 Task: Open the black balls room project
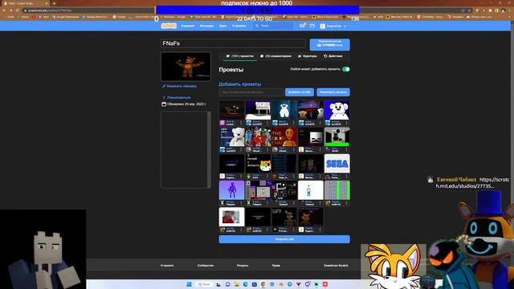pos(337,136)
